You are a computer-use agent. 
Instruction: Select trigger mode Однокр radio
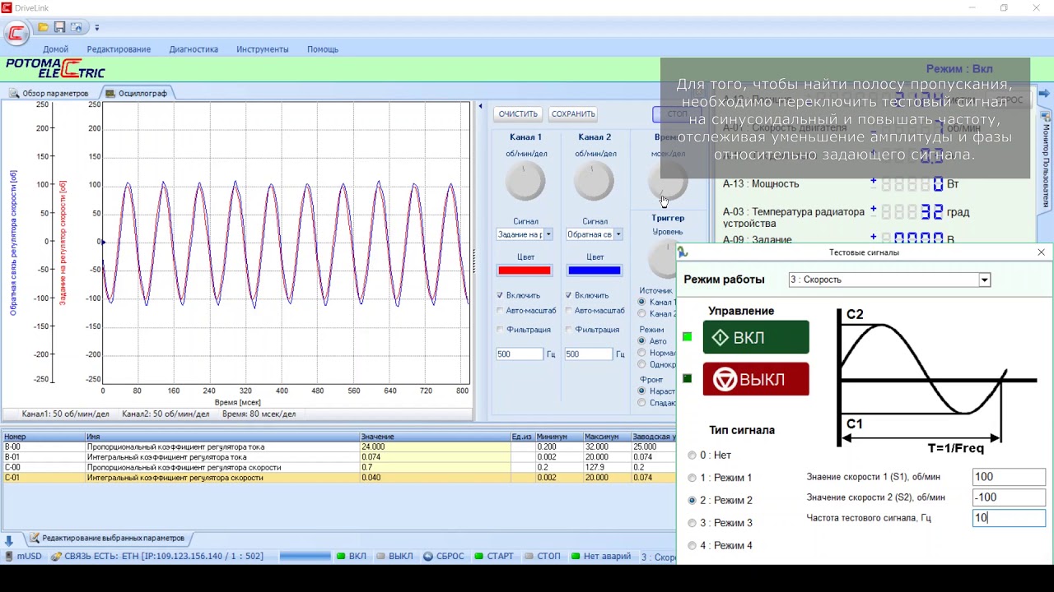point(641,364)
